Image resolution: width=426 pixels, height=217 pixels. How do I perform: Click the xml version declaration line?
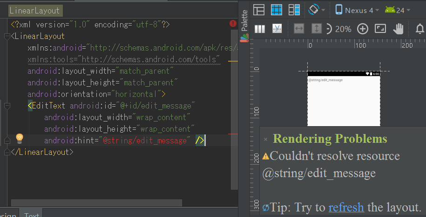[90, 25]
